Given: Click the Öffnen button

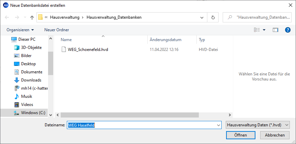Looking at the screenshot, I should pos(240,135).
